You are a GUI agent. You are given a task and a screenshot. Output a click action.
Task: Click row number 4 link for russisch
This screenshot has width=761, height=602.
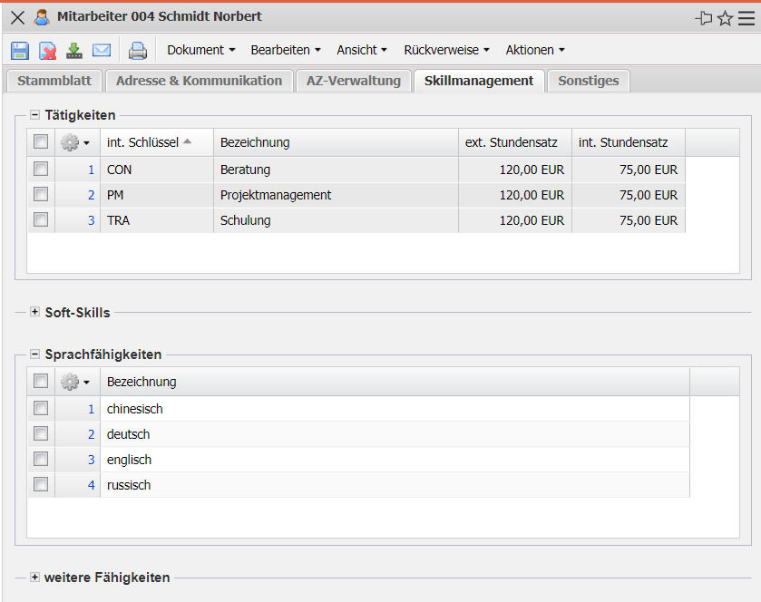91,485
